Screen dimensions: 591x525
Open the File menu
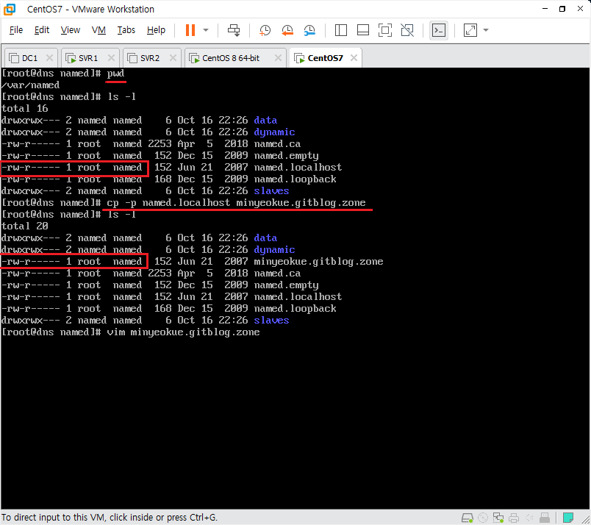pyautogui.click(x=16, y=30)
